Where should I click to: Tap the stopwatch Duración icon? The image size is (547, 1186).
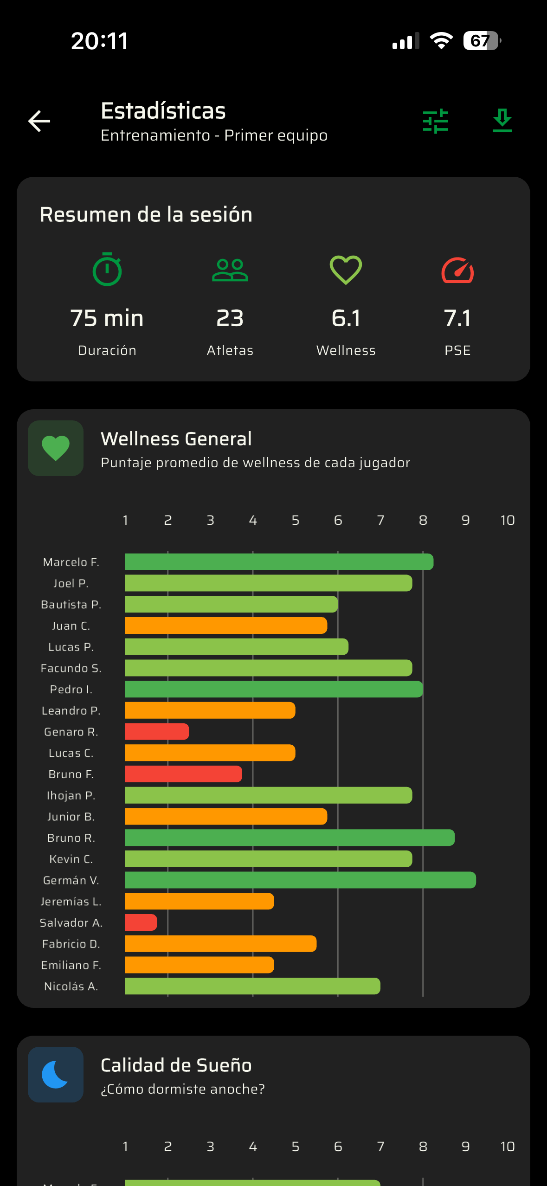pos(107,270)
